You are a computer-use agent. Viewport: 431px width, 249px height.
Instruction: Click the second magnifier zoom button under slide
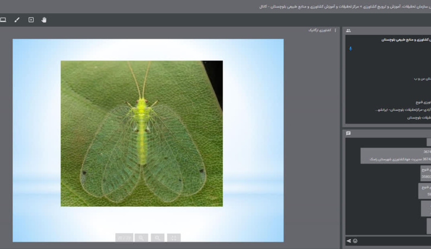[158, 238]
